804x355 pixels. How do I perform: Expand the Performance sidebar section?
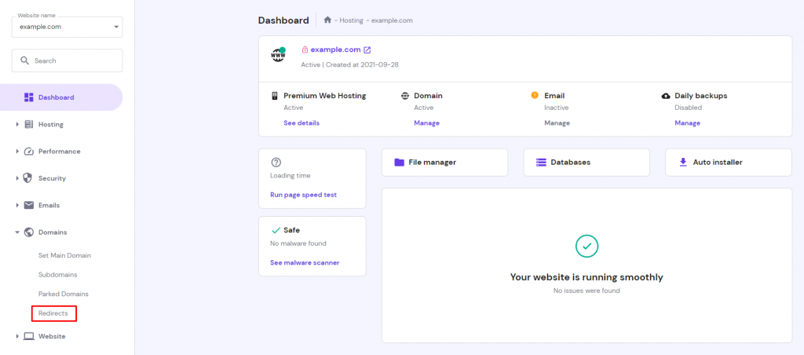(59, 151)
